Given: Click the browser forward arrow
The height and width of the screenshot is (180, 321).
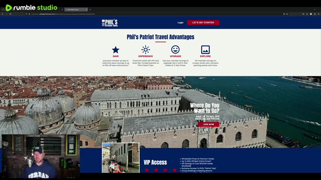Looking at the screenshot, I should 6,14.
